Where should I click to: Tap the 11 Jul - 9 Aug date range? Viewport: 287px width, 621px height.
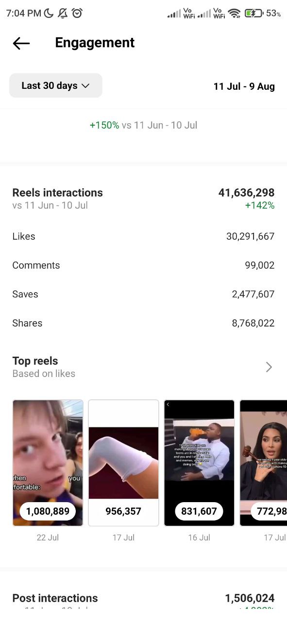[x=244, y=86]
